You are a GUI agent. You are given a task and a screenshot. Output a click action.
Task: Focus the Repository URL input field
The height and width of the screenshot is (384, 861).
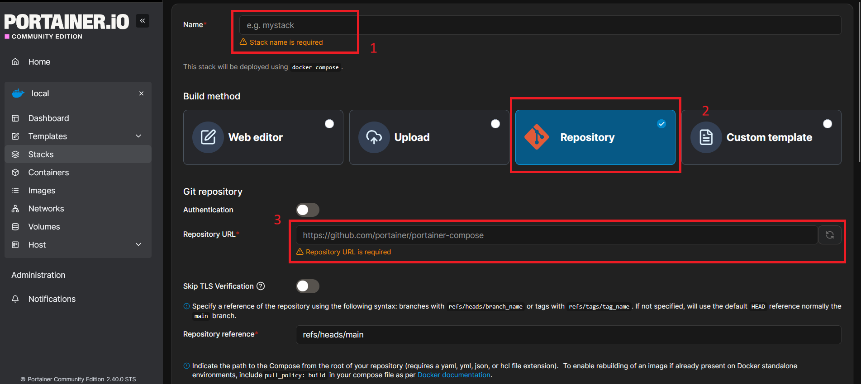pos(557,235)
